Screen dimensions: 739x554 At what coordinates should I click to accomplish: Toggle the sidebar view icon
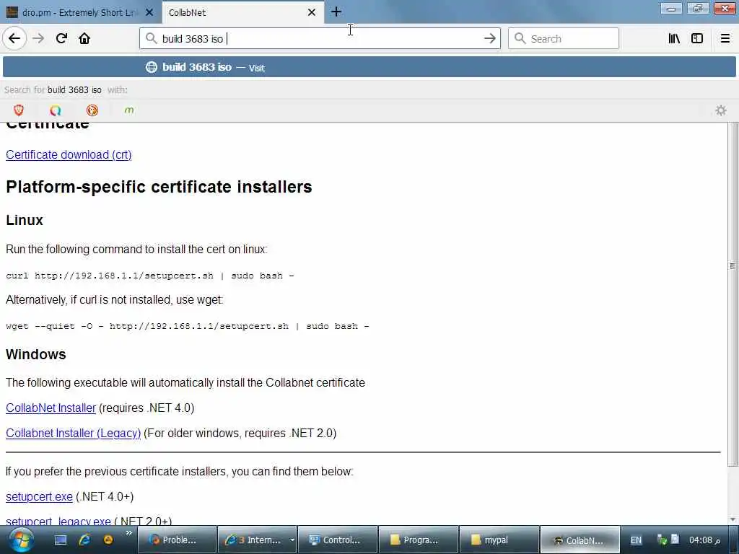(x=697, y=38)
